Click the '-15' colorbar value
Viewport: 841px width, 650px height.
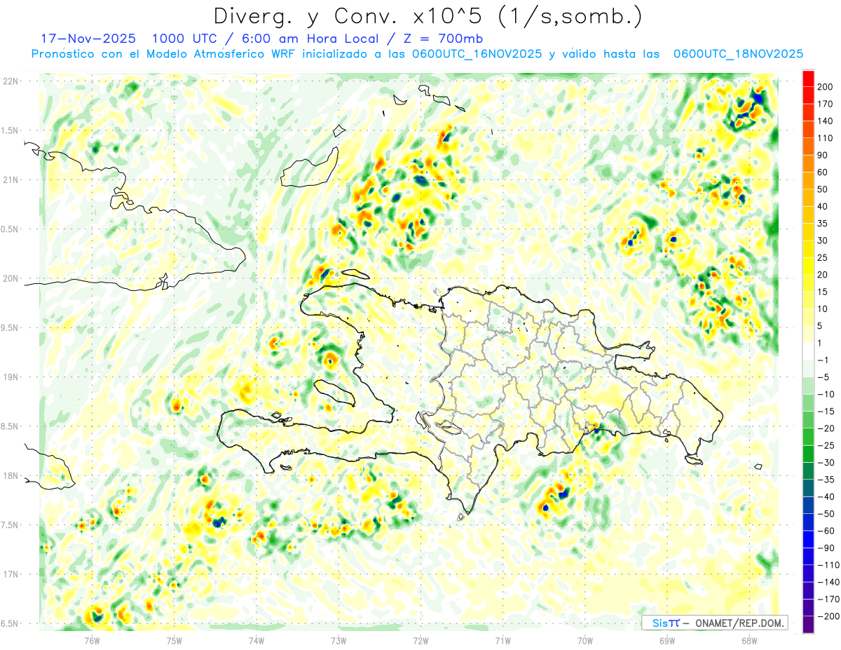pyautogui.click(x=825, y=412)
